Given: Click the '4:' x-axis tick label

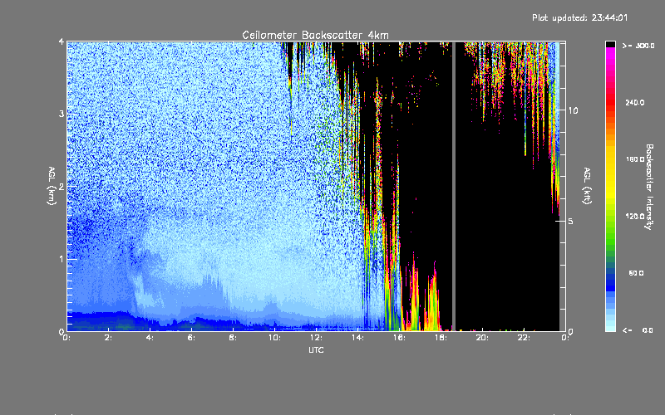Looking at the screenshot, I should [x=150, y=338].
